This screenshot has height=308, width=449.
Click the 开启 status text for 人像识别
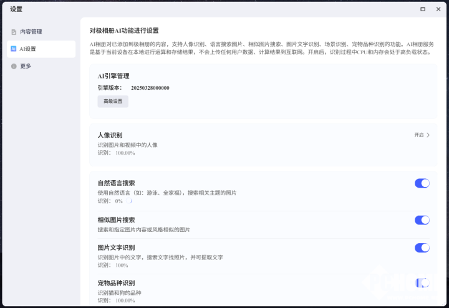point(418,135)
